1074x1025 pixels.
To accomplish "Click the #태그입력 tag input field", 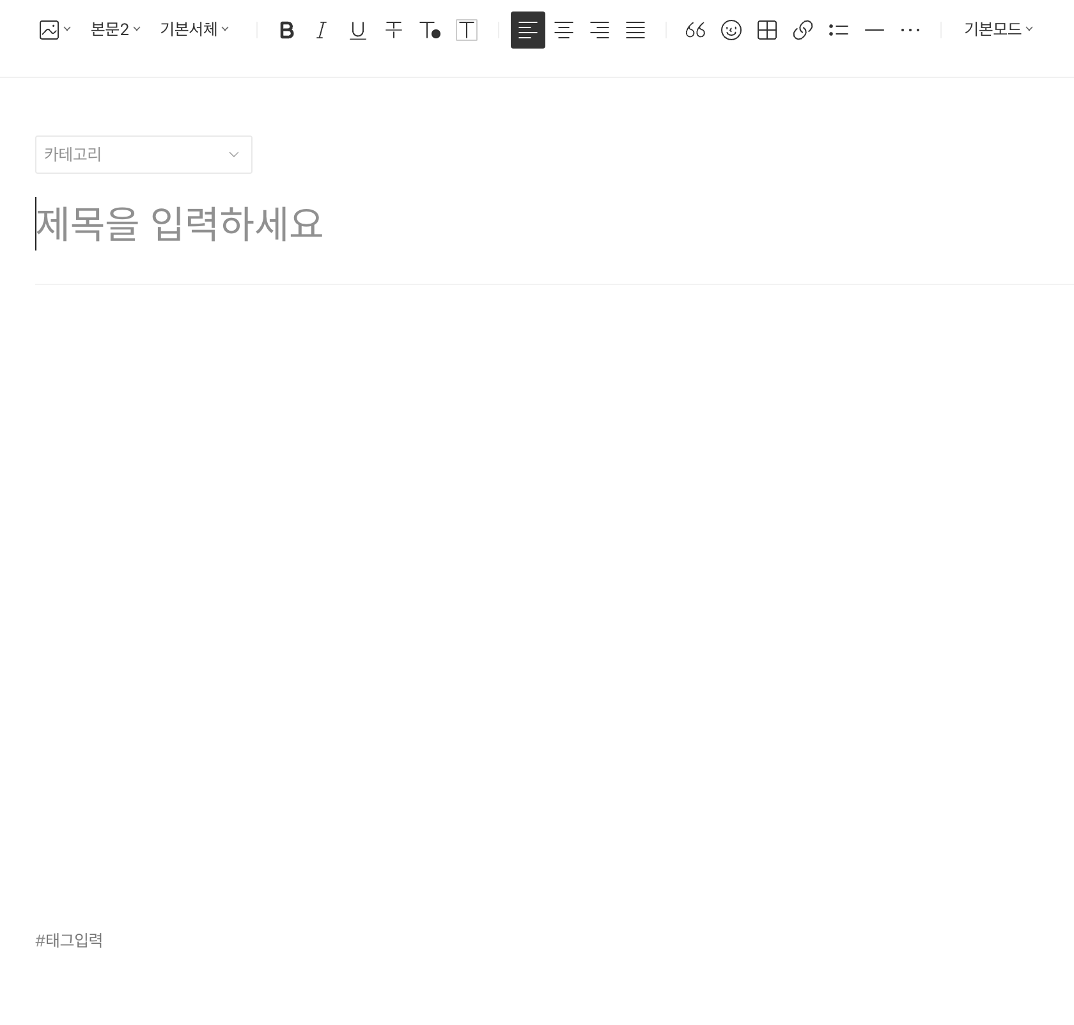I will [x=69, y=940].
